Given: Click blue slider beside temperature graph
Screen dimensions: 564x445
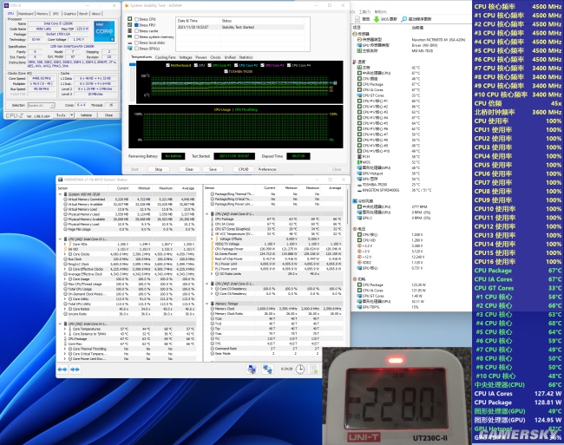Looking at the screenshot, I should click(133, 64).
